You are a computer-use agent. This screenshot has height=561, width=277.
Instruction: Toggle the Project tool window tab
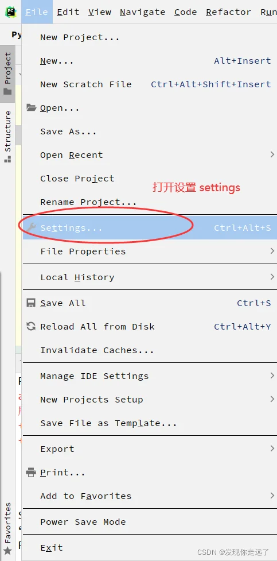click(7, 73)
